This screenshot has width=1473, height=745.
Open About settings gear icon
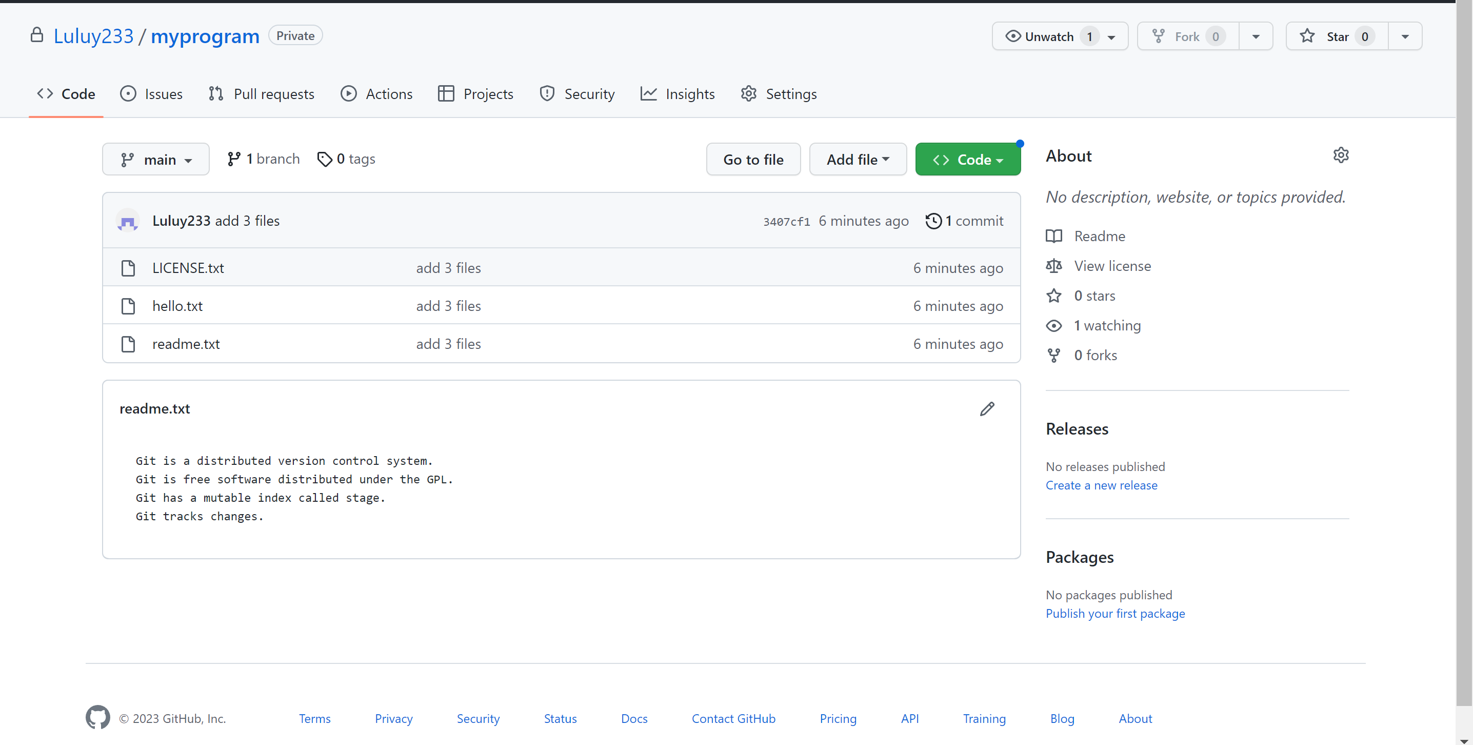[x=1341, y=155]
